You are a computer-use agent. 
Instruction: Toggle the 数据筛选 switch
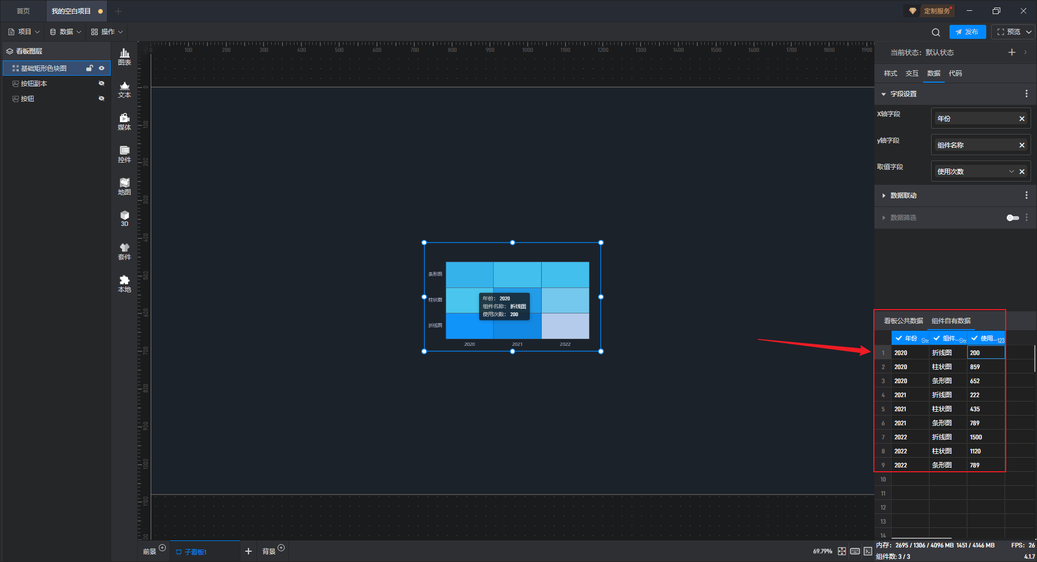[1012, 218]
